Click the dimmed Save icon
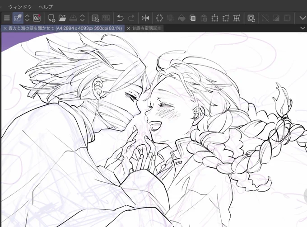 (x=73, y=18)
